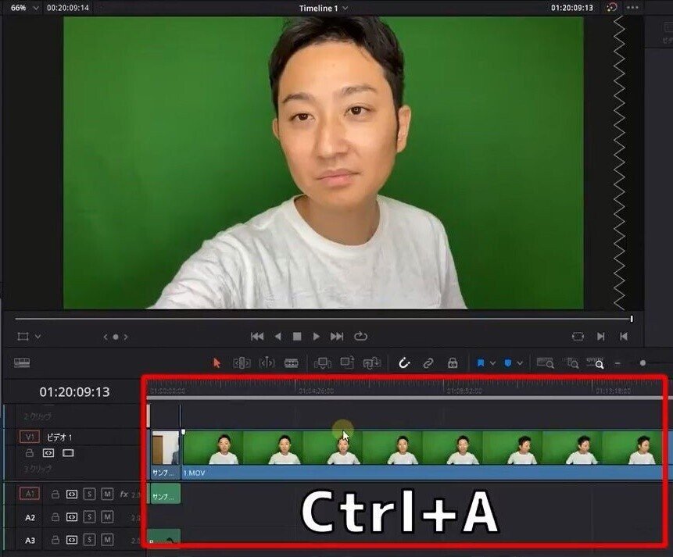
Task: Click the Overwrite Clip toolbar icon
Action: pos(347,363)
